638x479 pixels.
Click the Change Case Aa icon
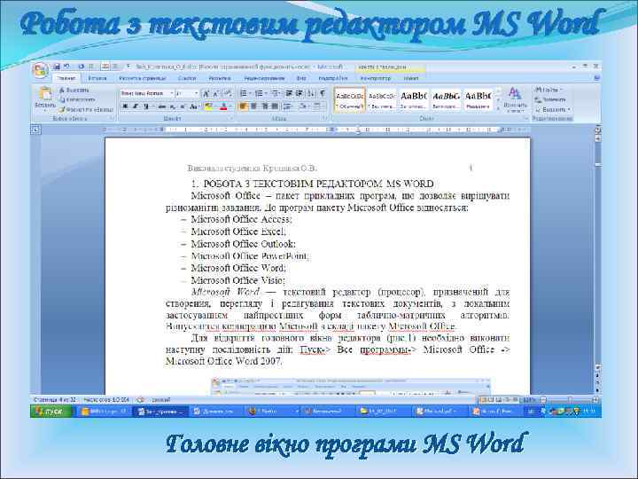click(x=194, y=106)
